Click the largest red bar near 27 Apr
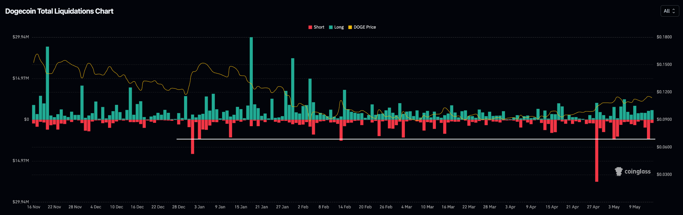The width and height of the screenshot is (683, 215). coord(597,150)
